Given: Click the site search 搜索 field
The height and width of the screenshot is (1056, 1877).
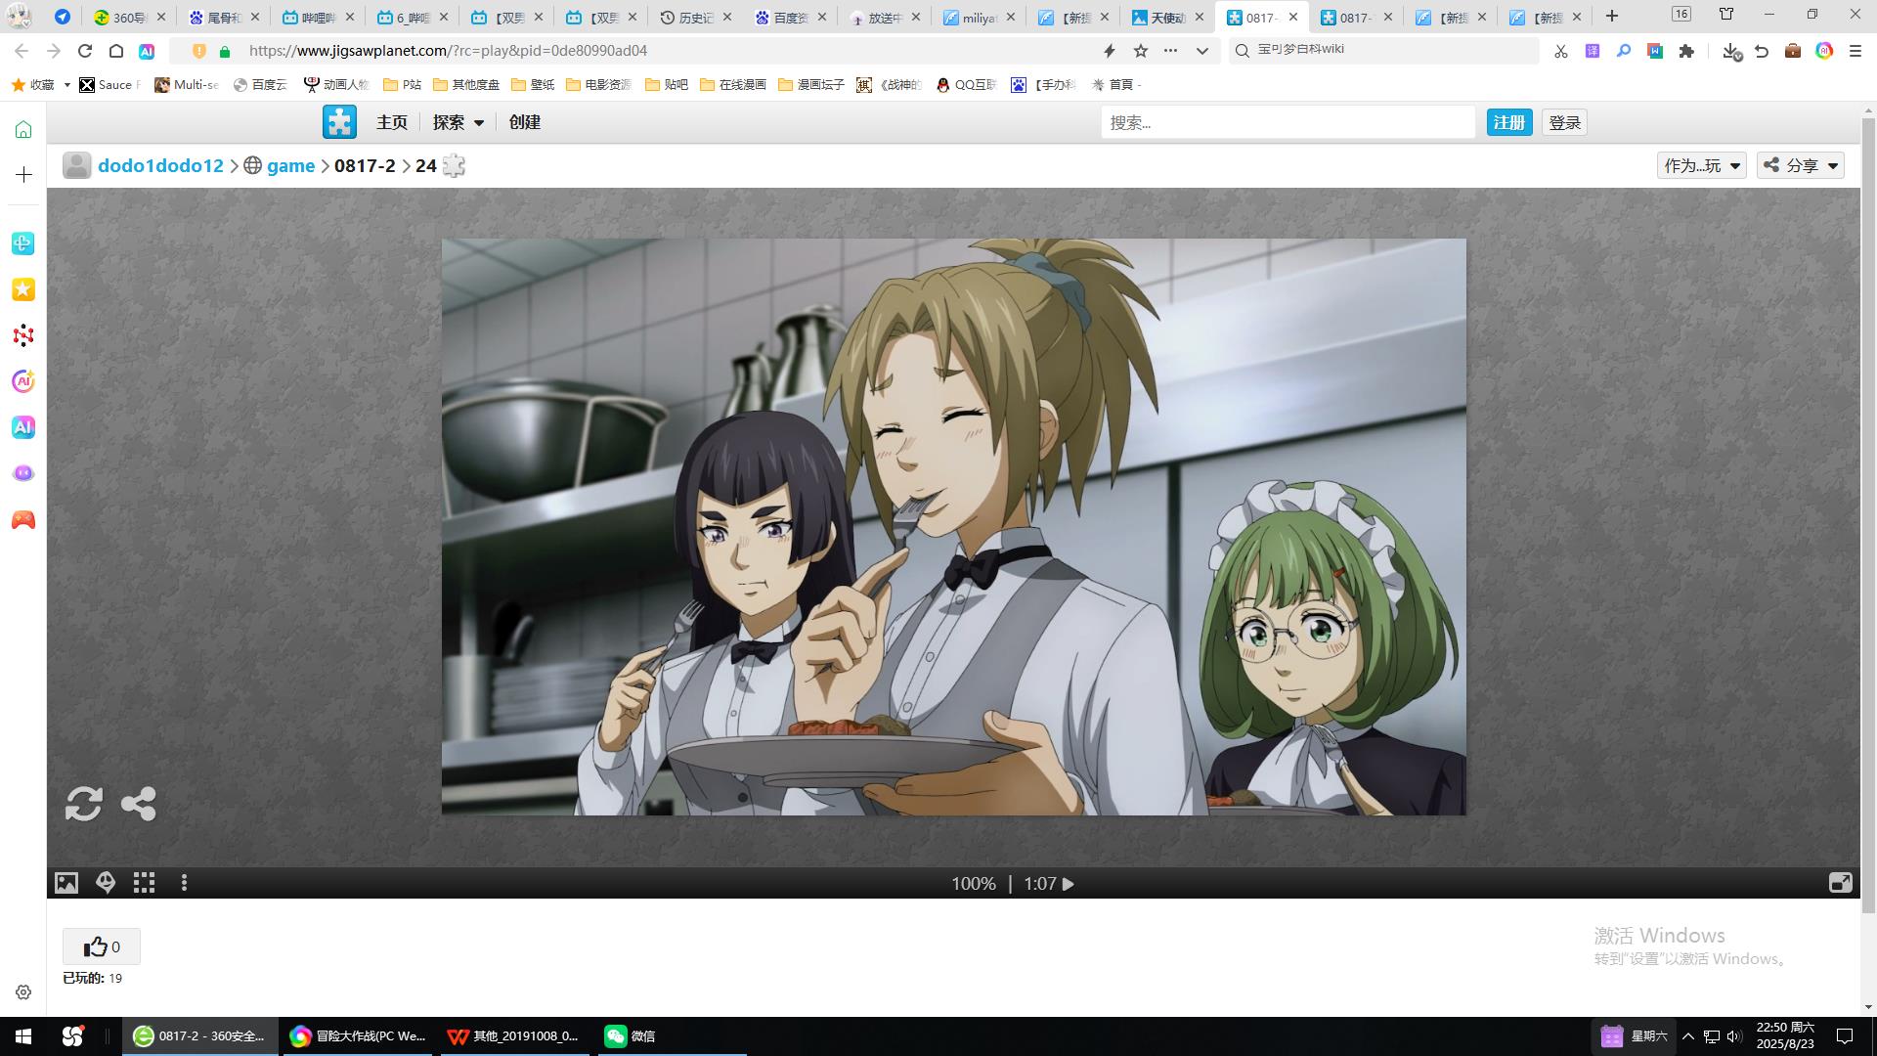Looking at the screenshot, I should (x=1288, y=122).
